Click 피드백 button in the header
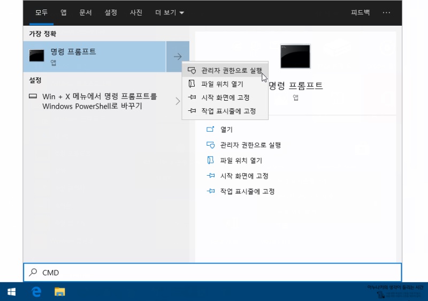 360,12
